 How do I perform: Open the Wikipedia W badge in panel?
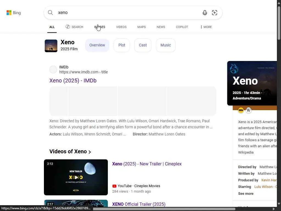248,110
